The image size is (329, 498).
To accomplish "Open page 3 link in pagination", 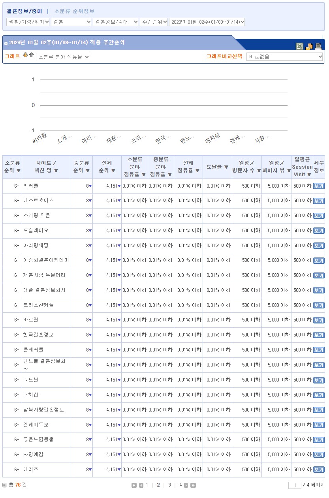I will 169,485.
